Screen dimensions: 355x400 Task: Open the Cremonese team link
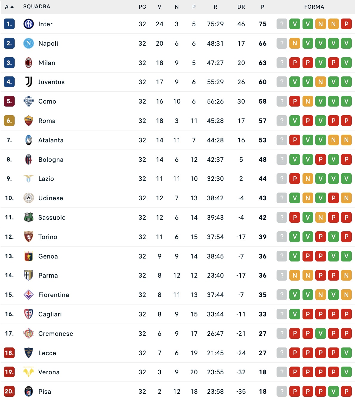[55, 333]
